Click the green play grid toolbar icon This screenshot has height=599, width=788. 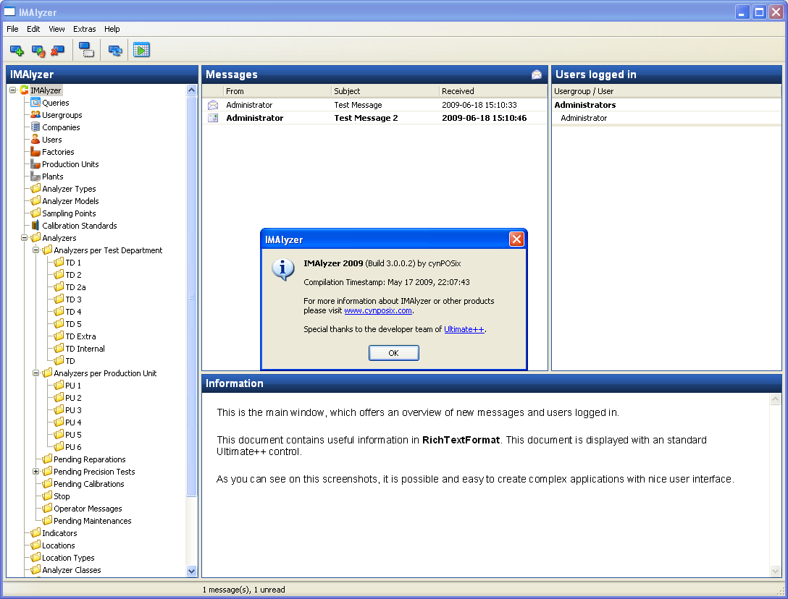141,51
